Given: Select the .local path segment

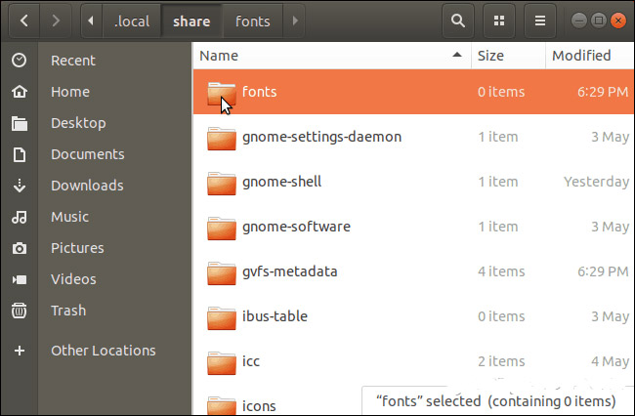Looking at the screenshot, I should [132, 21].
